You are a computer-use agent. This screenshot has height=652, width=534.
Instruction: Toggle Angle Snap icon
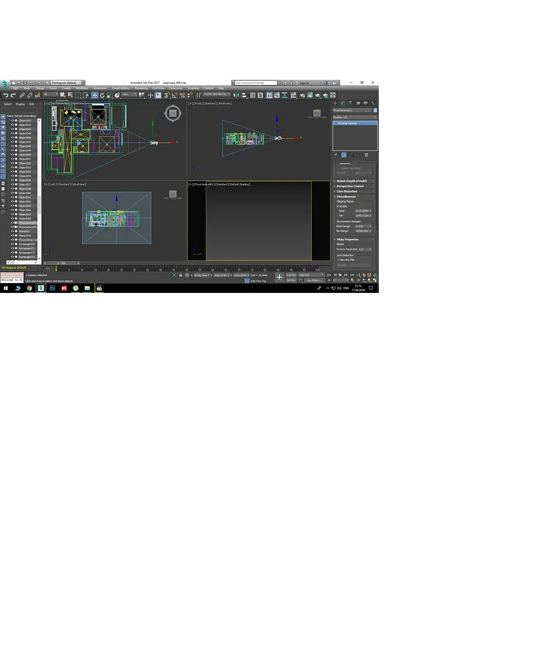tap(174, 95)
